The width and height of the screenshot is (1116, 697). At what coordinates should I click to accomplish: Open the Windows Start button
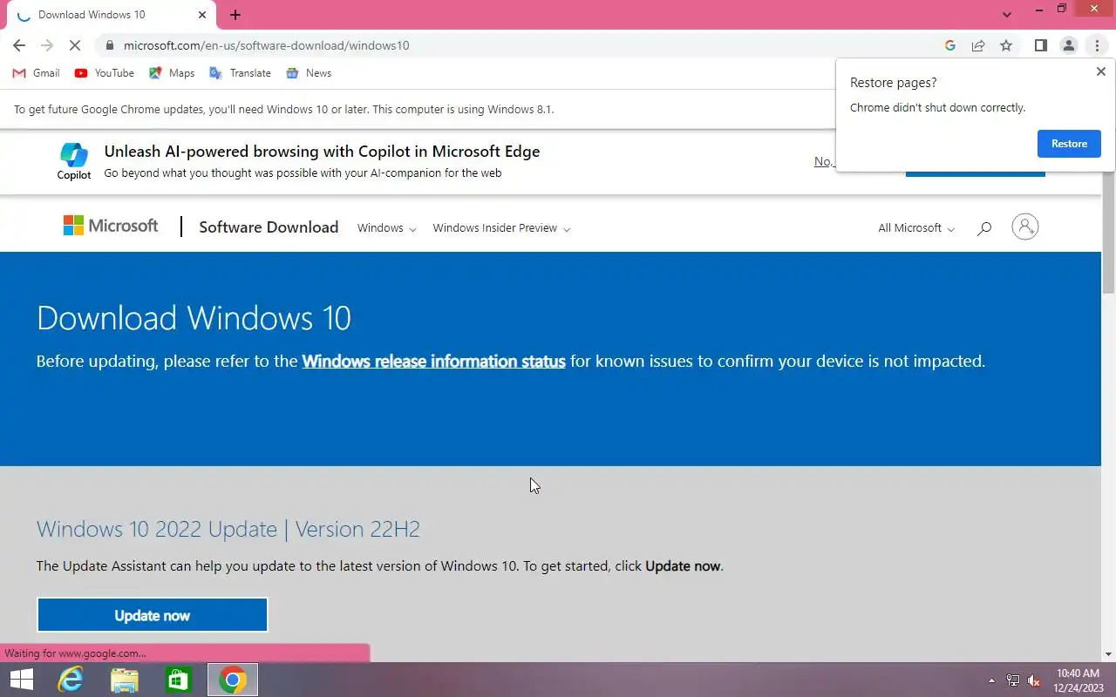pos(21,680)
